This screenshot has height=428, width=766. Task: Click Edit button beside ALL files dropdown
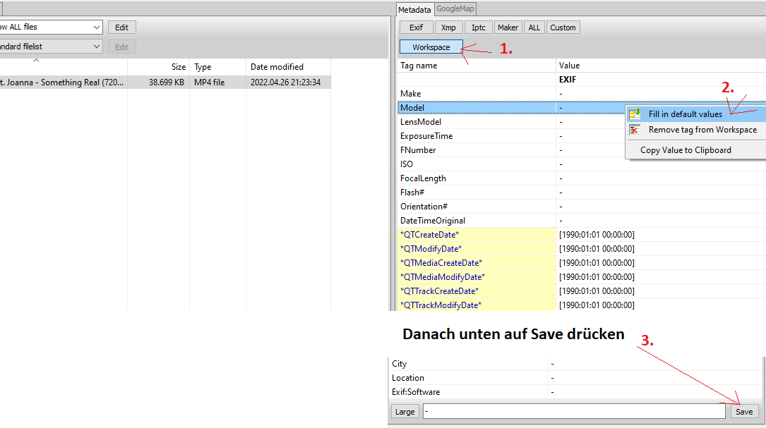click(121, 27)
